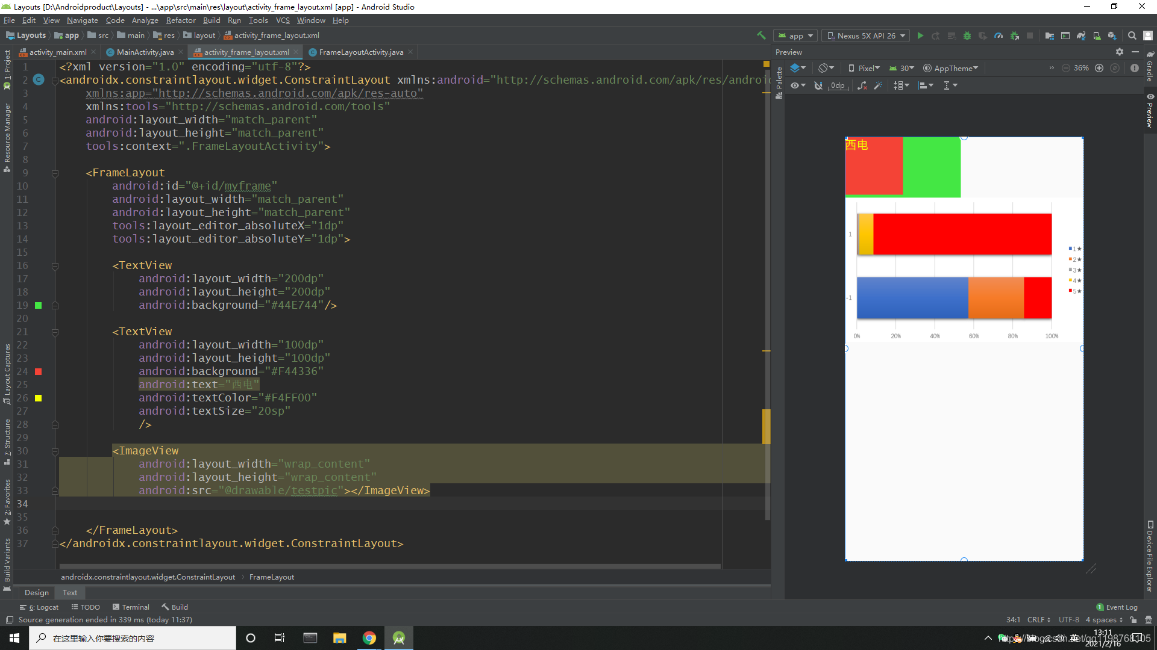The height and width of the screenshot is (650, 1157).
Task: Click the background color swatch line 19
Action: (38, 305)
